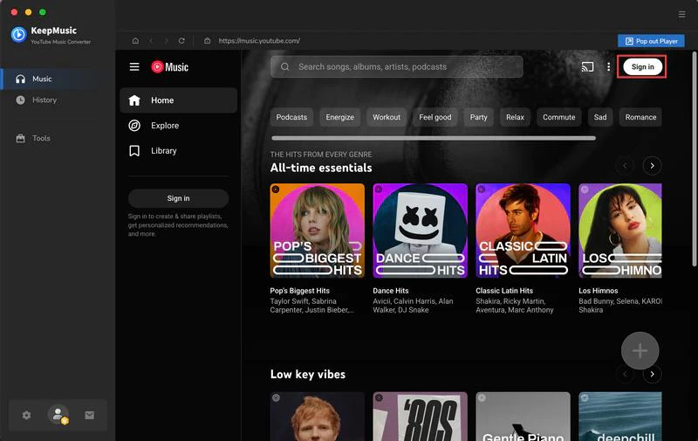The width and height of the screenshot is (698, 441).
Task: Click the horizontal chip scrollbar
Action: 434,138
